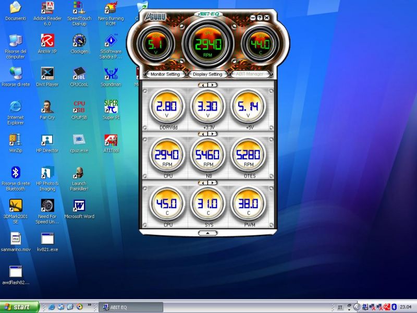
Task: Launch Soundman shortcut
Action: click(x=111, y=77)
